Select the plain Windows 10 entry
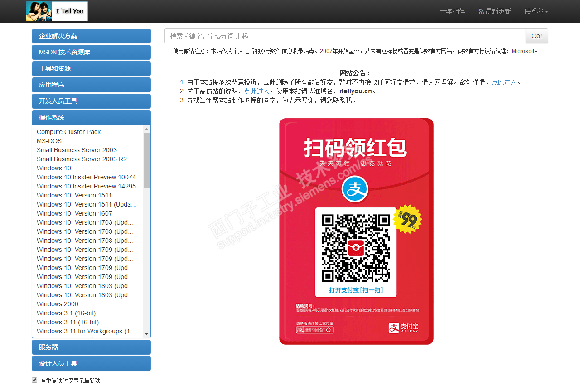This screenshot has height=390, width=580. pos(54,168)
